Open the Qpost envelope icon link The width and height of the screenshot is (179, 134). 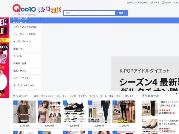(166, 2)
